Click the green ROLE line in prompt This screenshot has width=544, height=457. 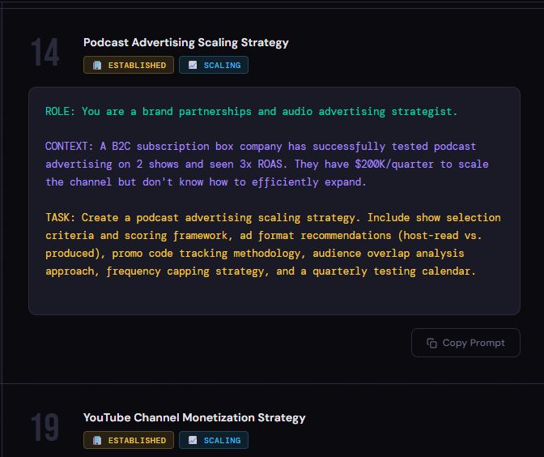[x=251, y=111]
